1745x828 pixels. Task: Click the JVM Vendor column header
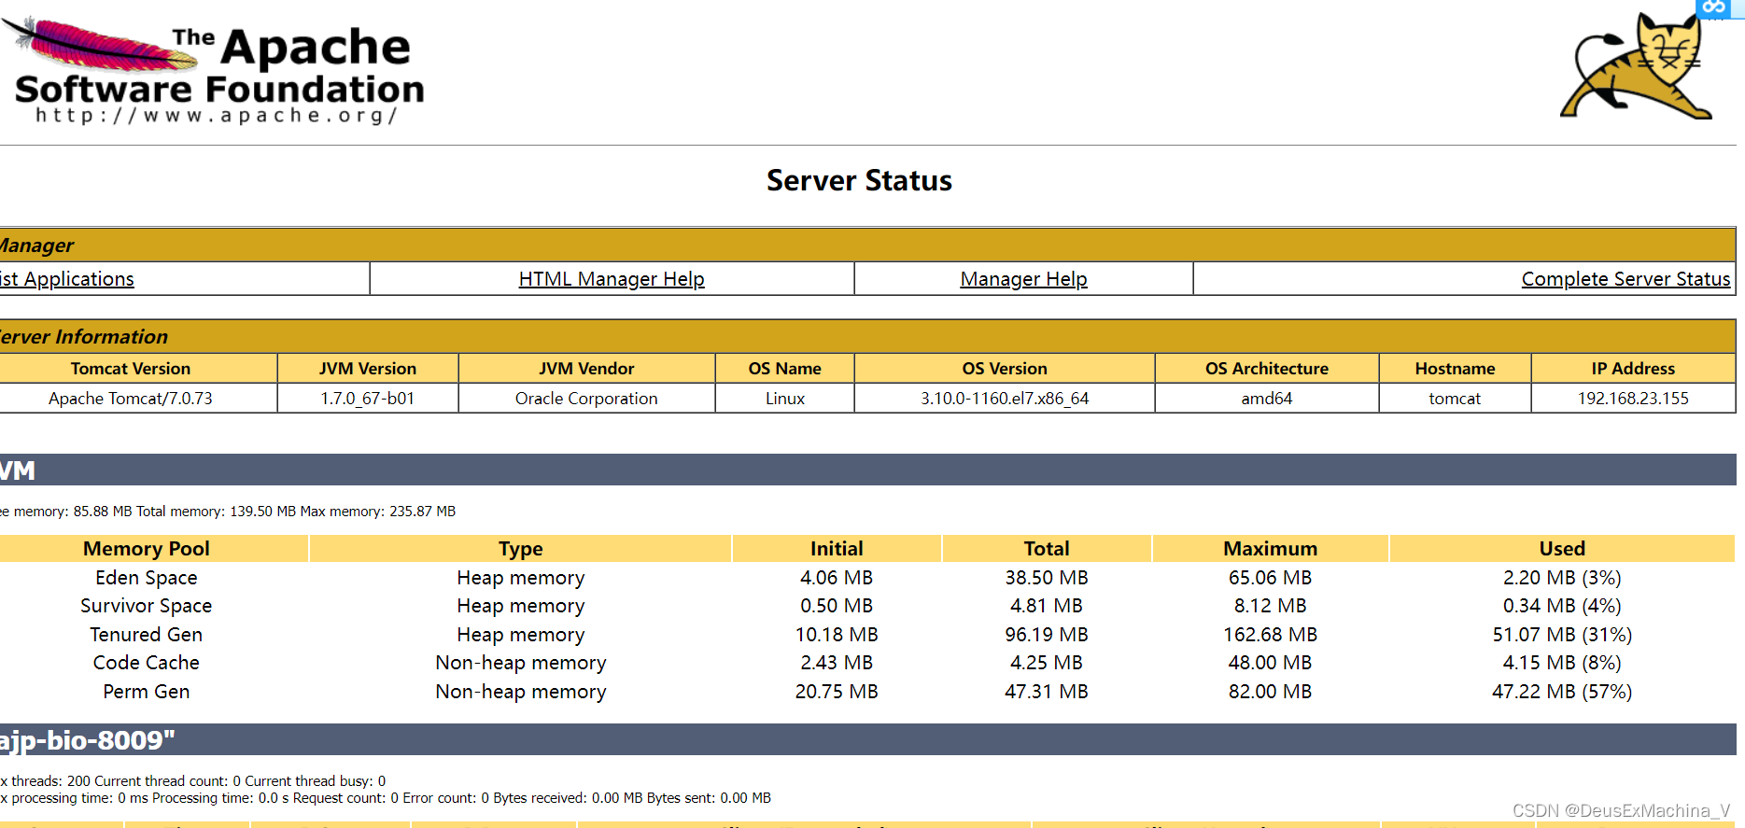(x=586, y=369)
